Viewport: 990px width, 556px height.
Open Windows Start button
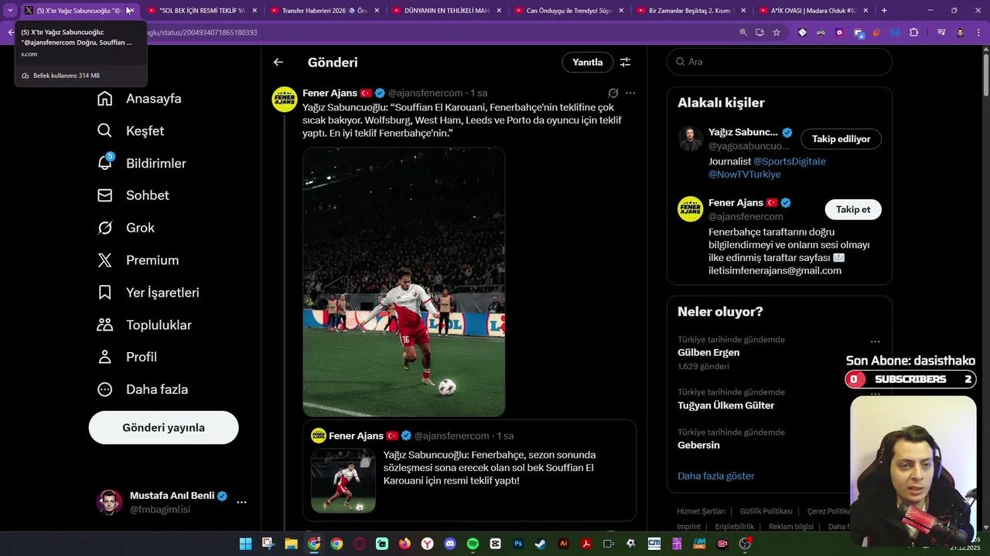tap(245, 544)
